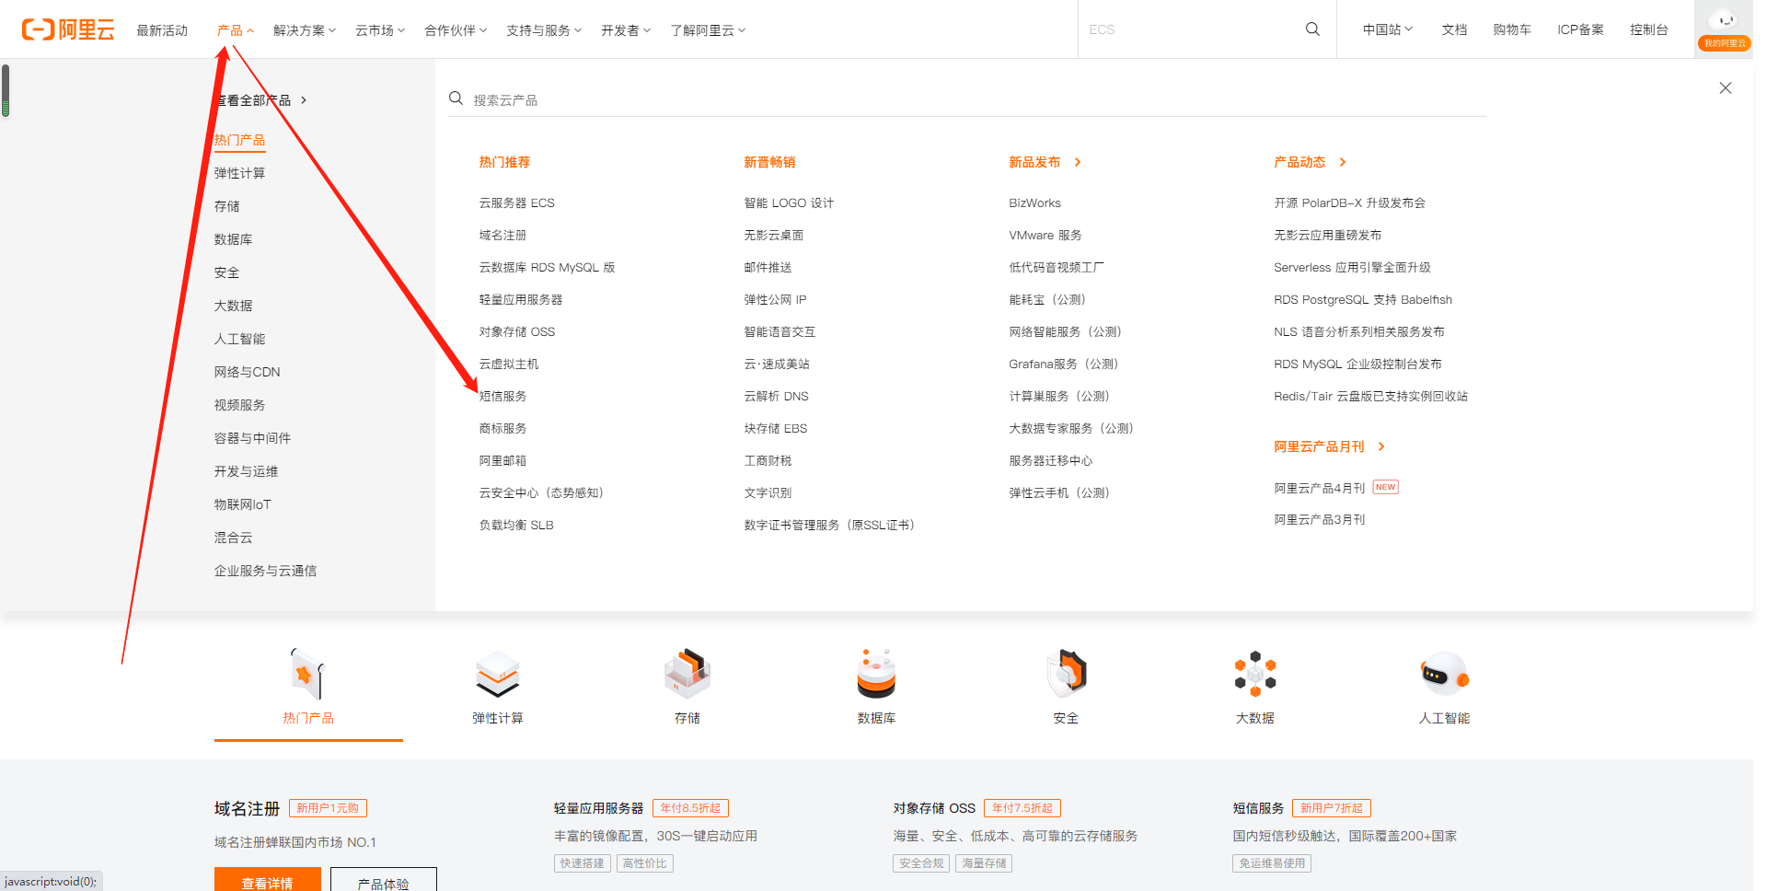Select 物联网IoT in the sidebar
Screen dimensions: 1767x891
point(242,504)
